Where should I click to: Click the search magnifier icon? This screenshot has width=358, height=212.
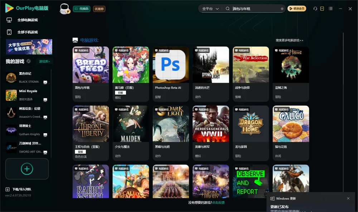click(228, 9)
